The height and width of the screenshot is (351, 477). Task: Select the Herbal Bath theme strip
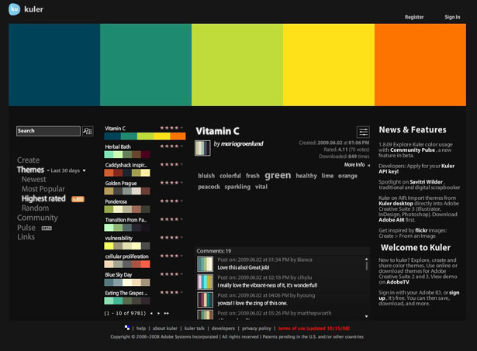click(x=127, y=154)
